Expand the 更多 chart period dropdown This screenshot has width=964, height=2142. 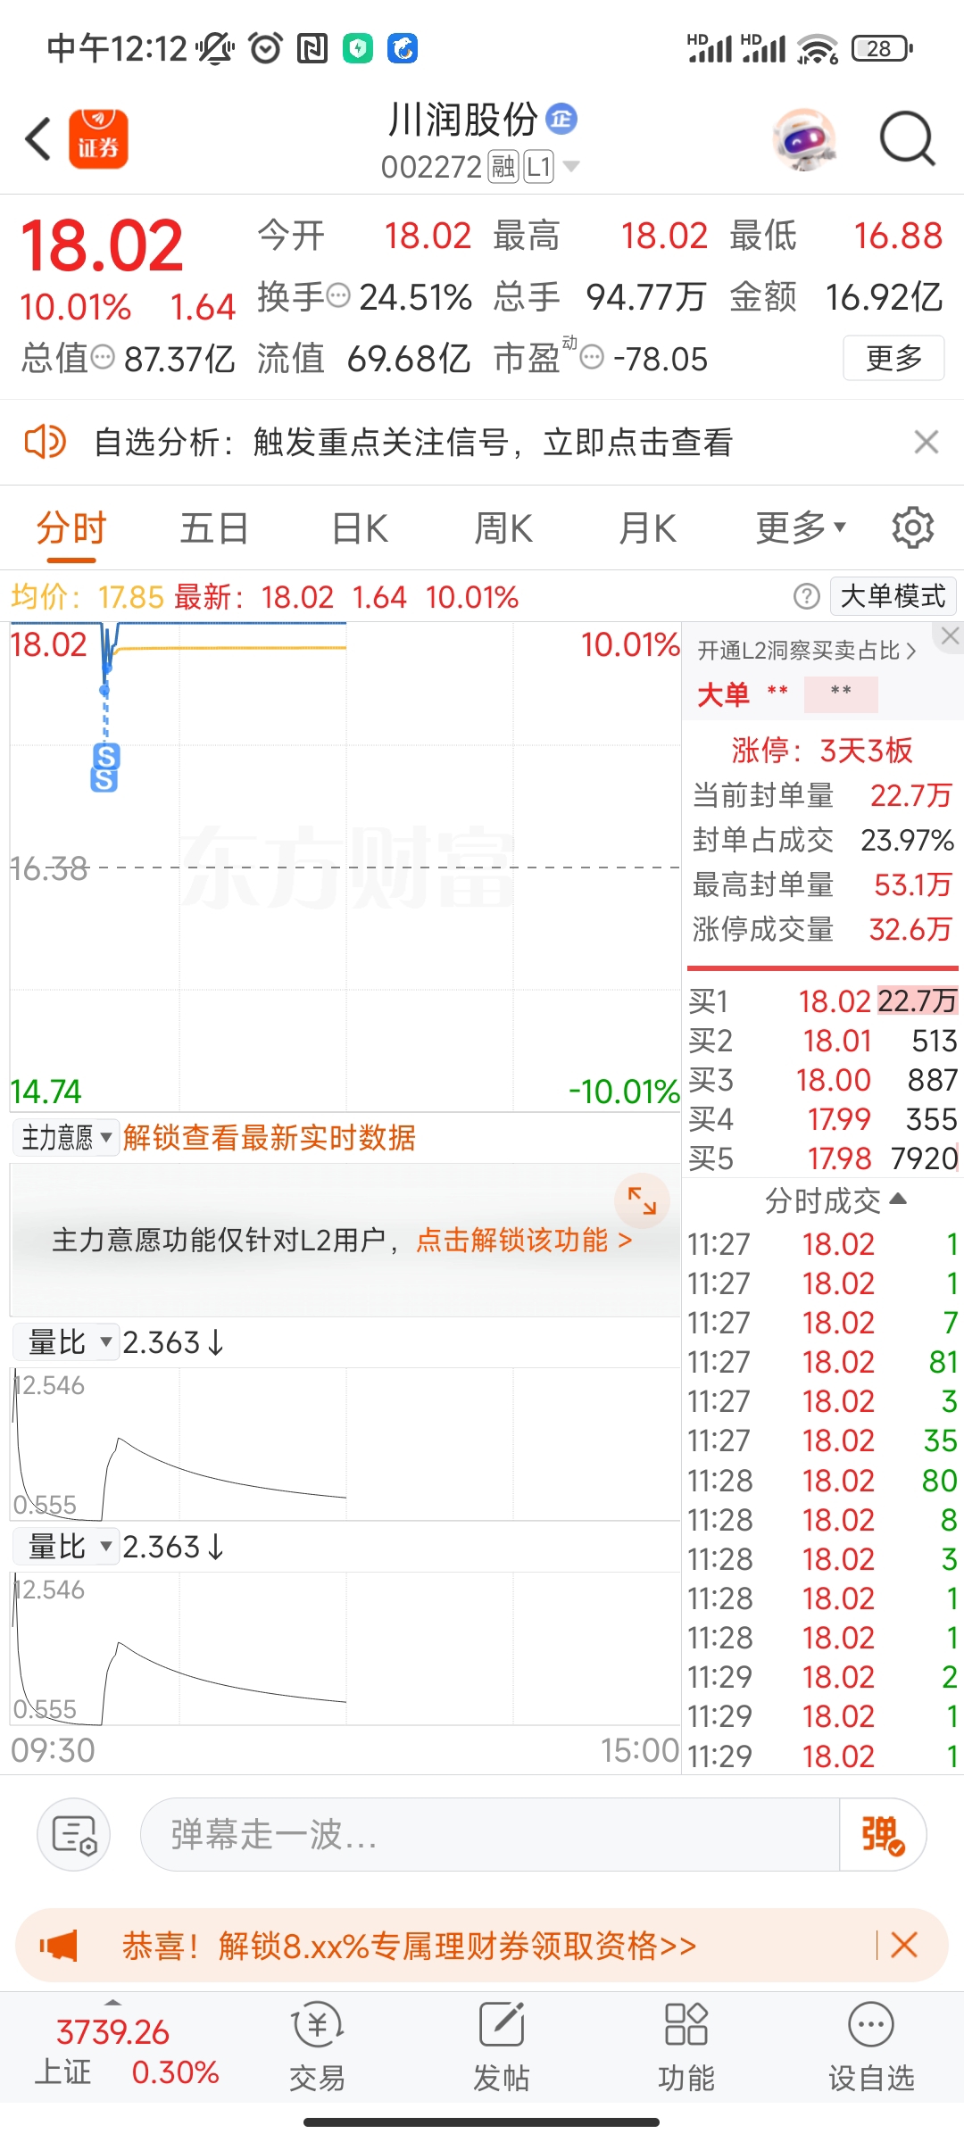pyautogui.click(x=801, y=528)
